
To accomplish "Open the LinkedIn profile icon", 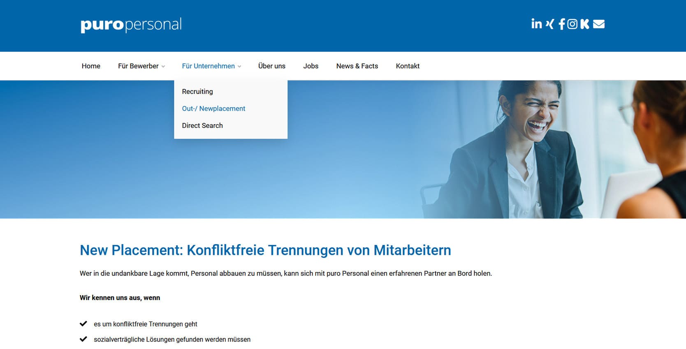I will point(536,24).
